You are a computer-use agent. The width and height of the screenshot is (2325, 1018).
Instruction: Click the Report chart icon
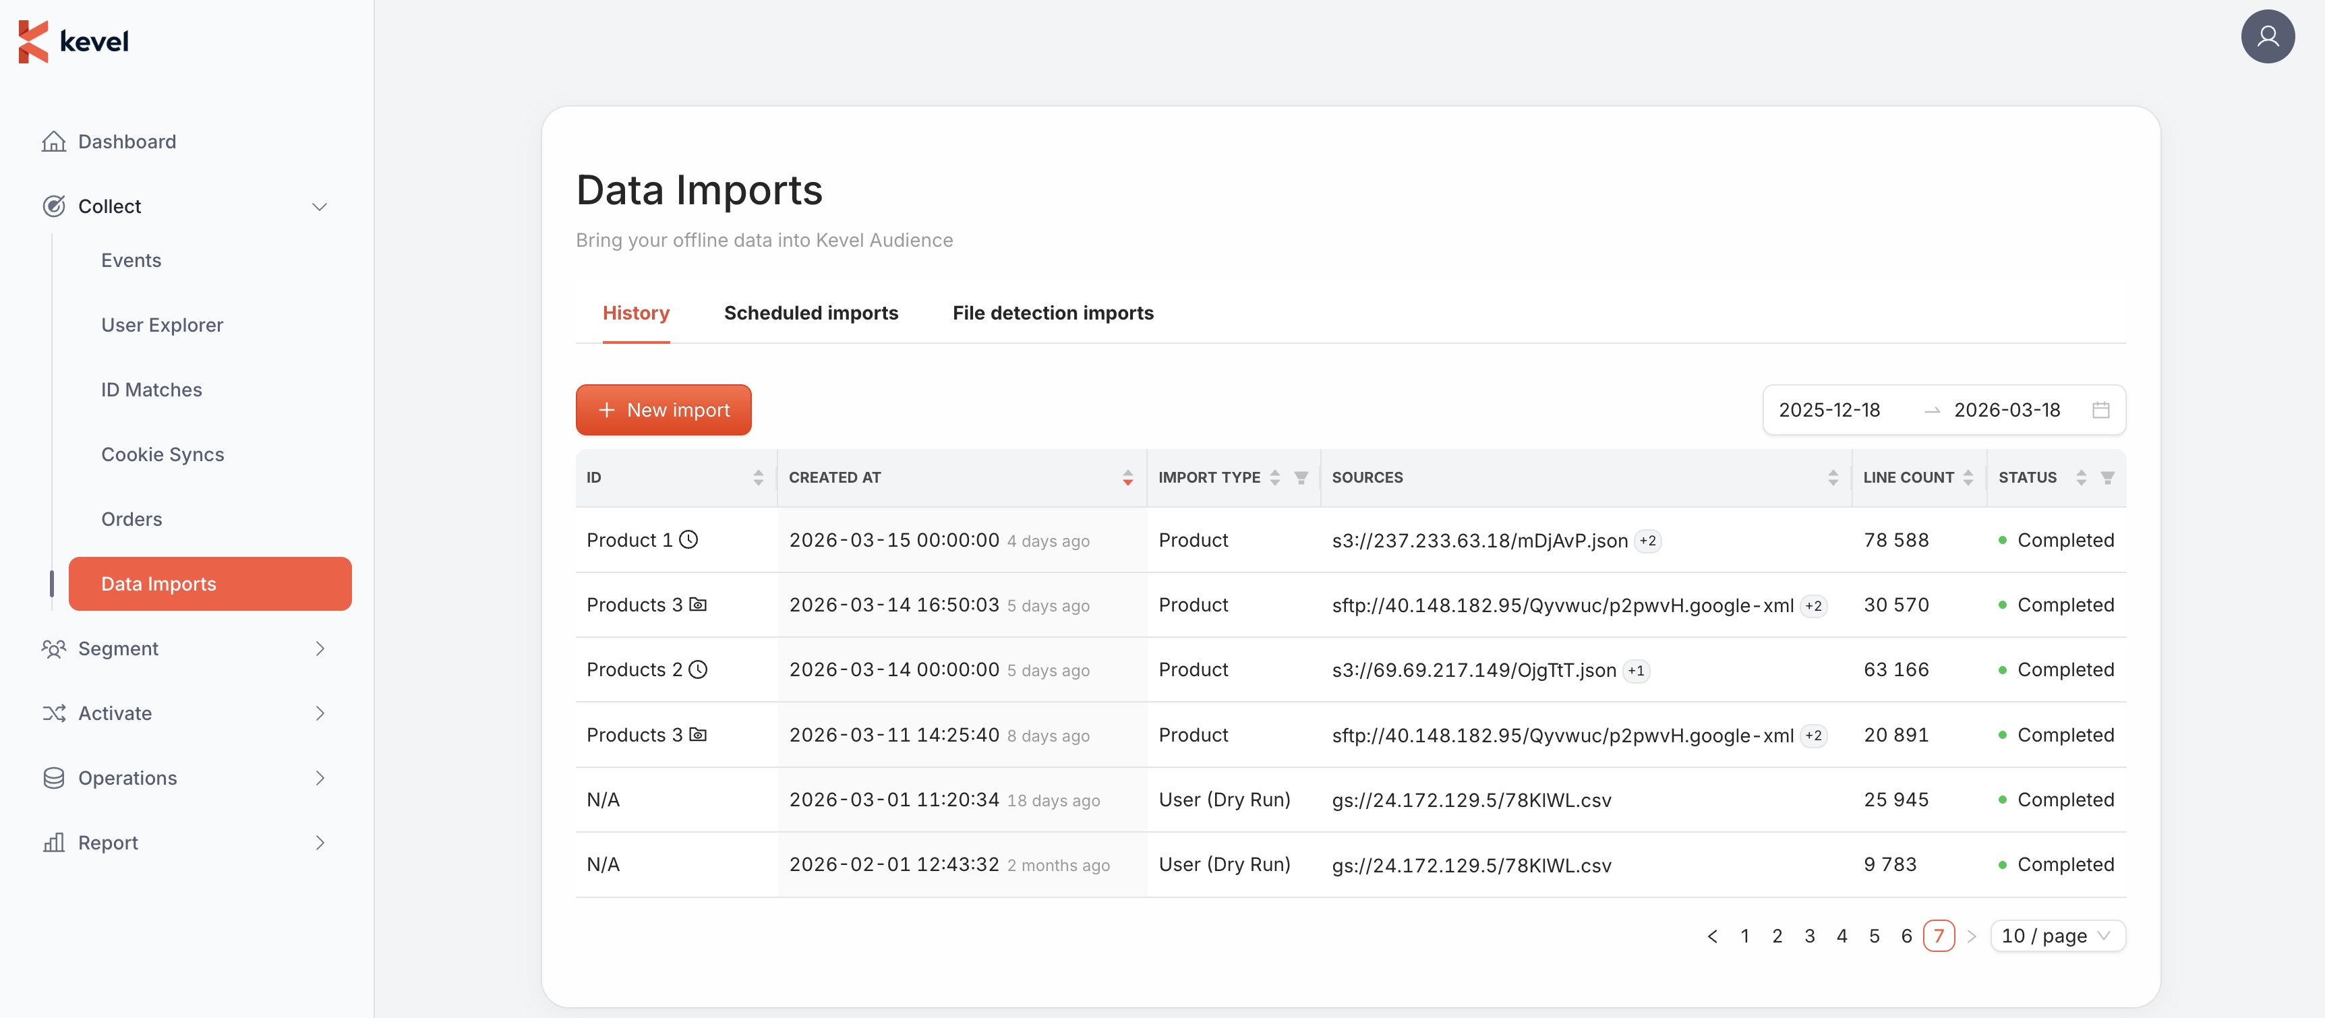(54, 842)
